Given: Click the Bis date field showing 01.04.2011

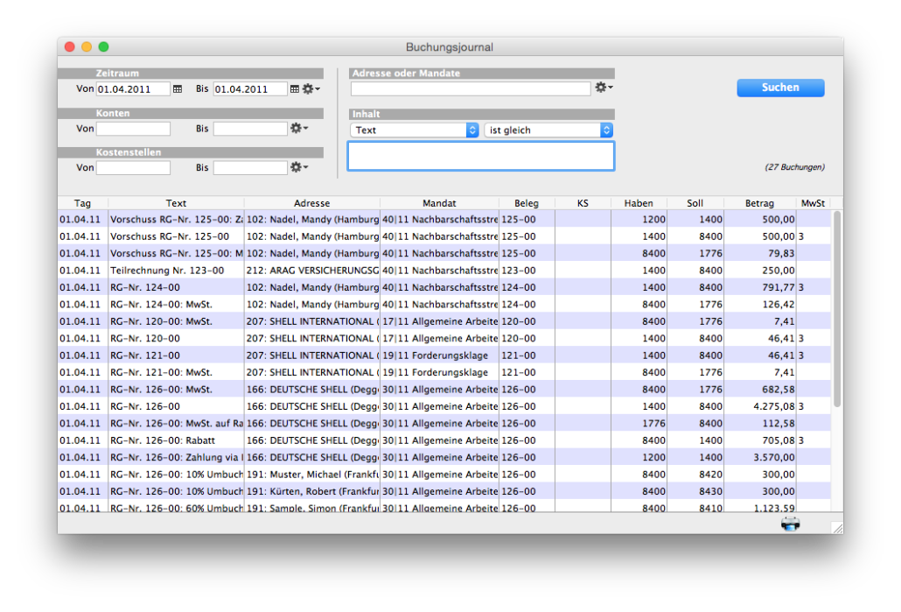Looking at the screenshot, I should point(249,88).
